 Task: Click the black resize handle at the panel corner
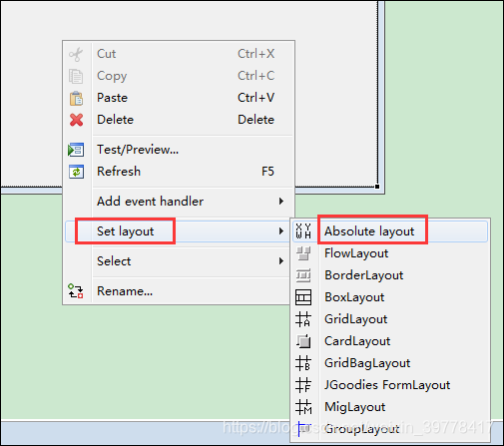point(377,187)
